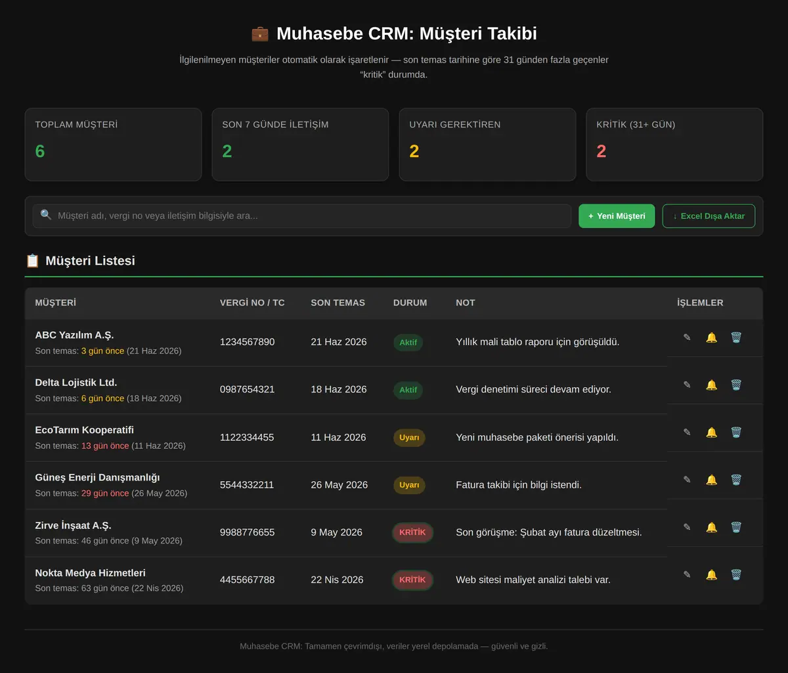Viewport: 788px width, 673px height.
Task: Click the KRİTİK badge for Zirve İnşaat
Action: point(412,532)
